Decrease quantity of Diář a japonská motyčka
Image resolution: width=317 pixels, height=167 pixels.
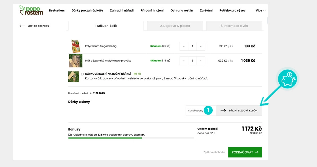click(x=184, y=61)
